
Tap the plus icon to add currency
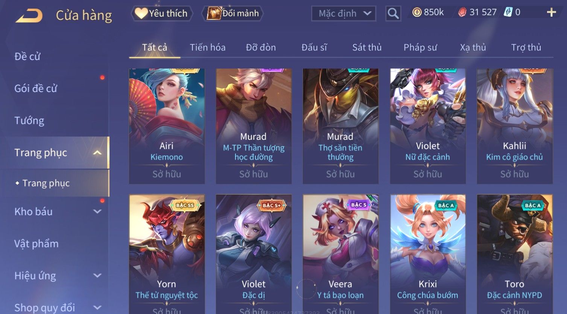pos(551,12)
